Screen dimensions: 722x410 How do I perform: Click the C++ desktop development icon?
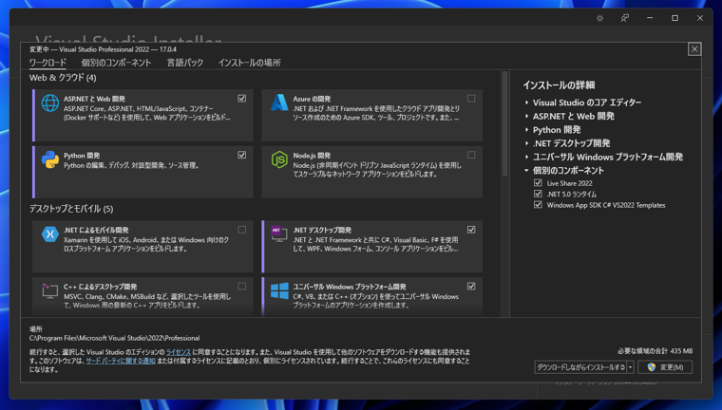point(49,290)
